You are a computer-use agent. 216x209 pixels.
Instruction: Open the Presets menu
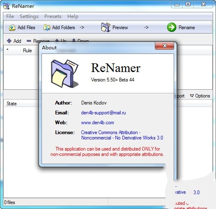click(53, 16)
